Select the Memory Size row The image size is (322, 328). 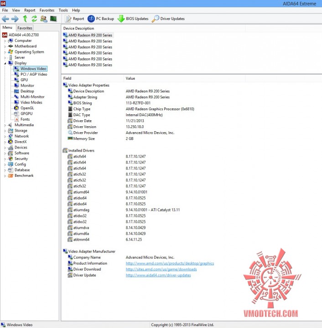[100, 138]
